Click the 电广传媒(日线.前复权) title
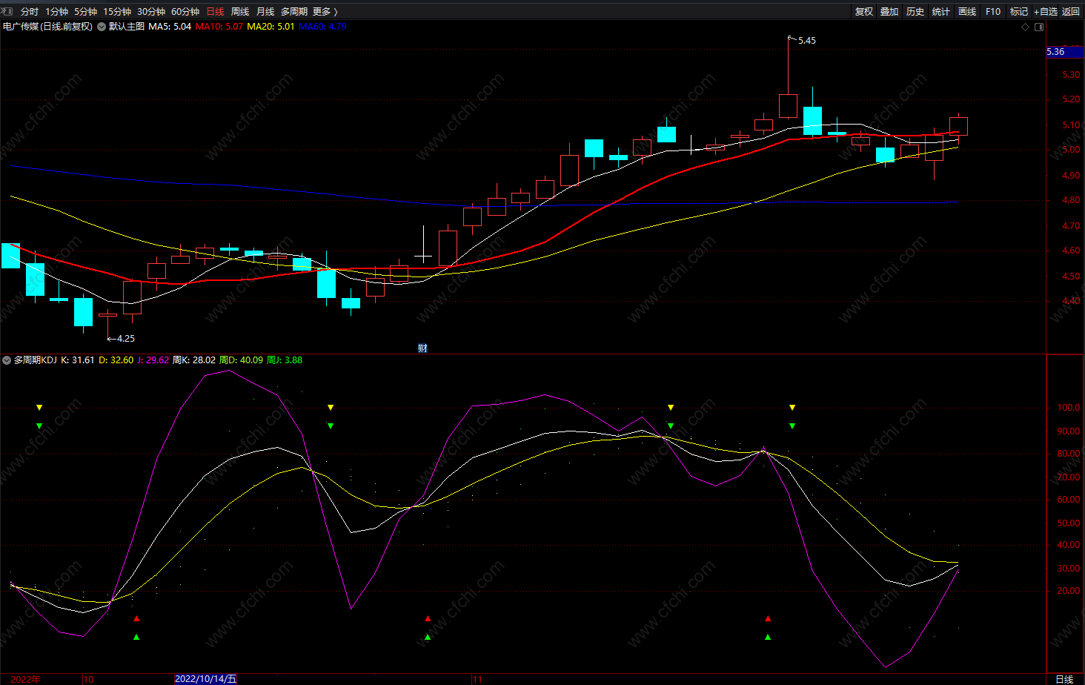Screen dimensions: 1085x685 pos(47,27)
